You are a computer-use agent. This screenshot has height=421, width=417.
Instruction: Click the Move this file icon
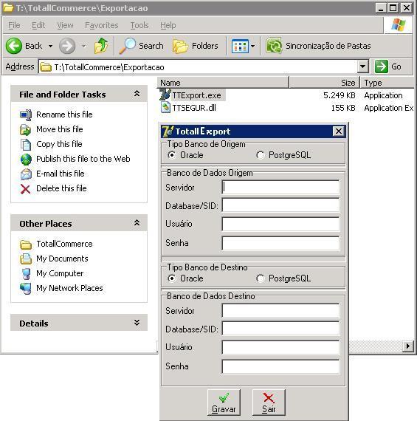(x=26, y=130)
